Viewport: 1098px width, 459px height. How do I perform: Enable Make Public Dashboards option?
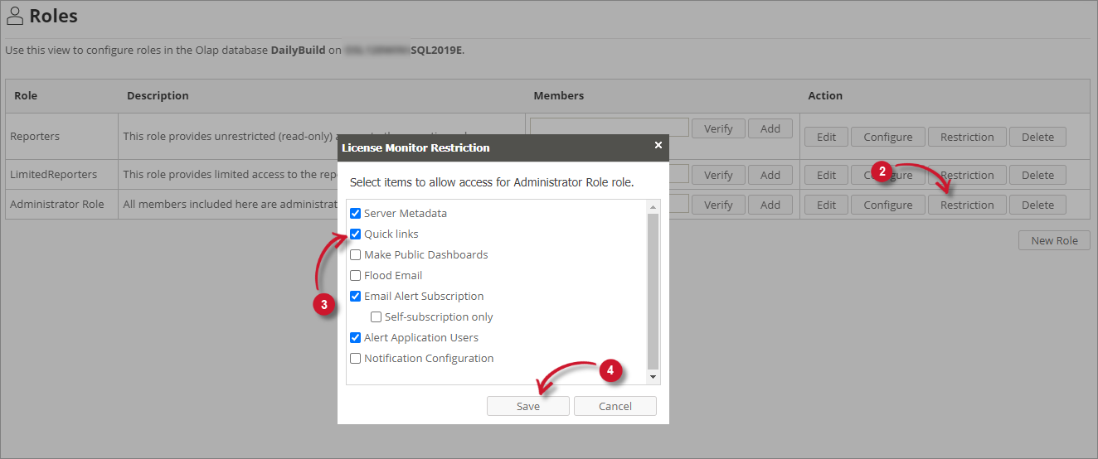(356, 254)
